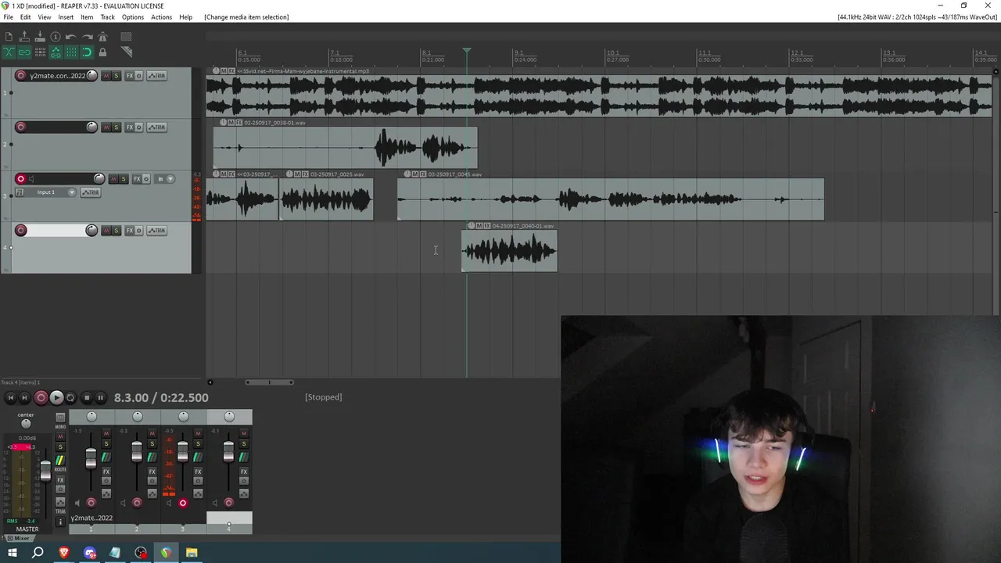The height and width of the screenshot is (563, 1001).
Task: Arm track 2 for recording
Action: point(20,127)
